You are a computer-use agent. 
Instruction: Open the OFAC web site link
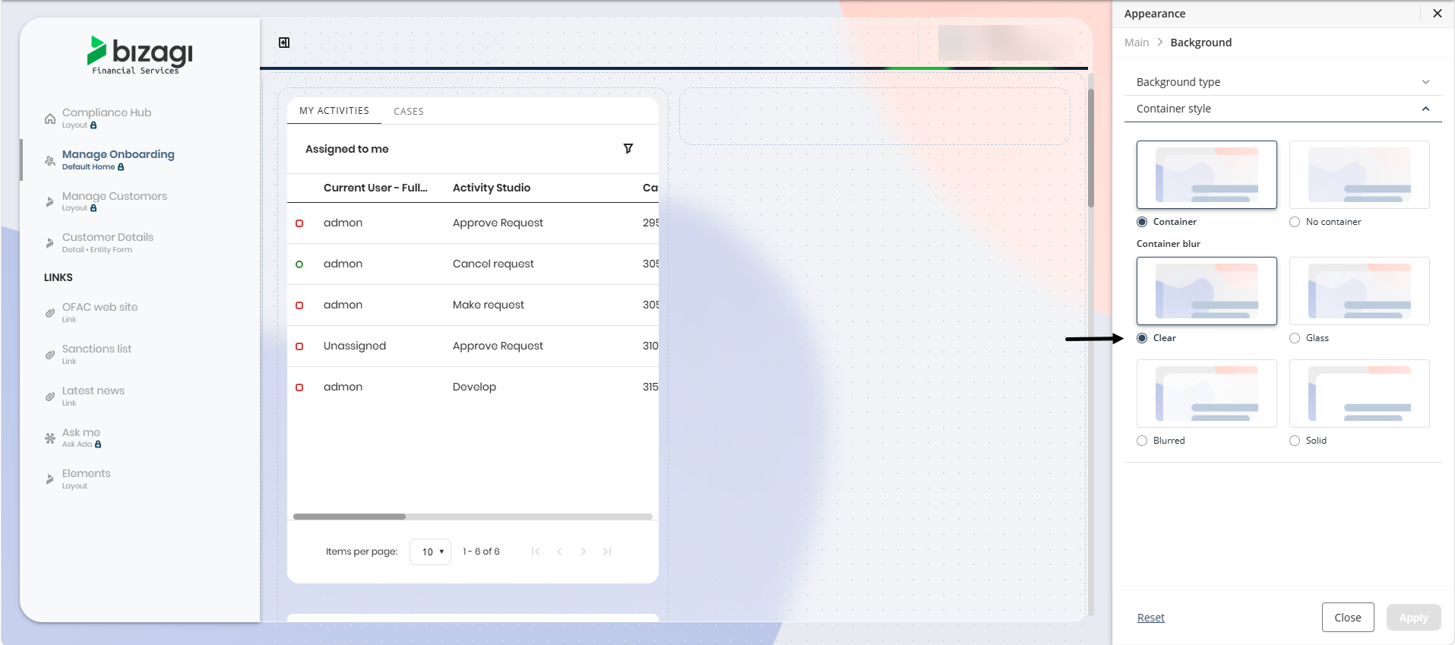100,307
